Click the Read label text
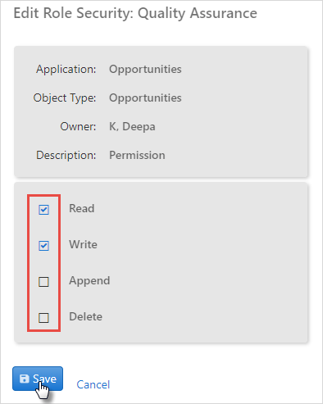Image resolution: width=323 pixels, height=404 pixels. tap(82, 208)
